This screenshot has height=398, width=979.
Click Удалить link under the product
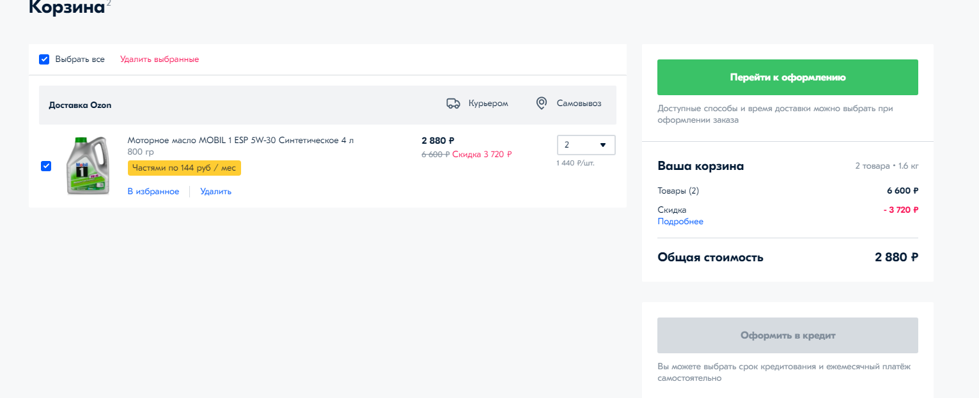[x=215, y=192]
